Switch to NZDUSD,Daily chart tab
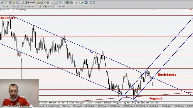 click(x=153, y=106)
